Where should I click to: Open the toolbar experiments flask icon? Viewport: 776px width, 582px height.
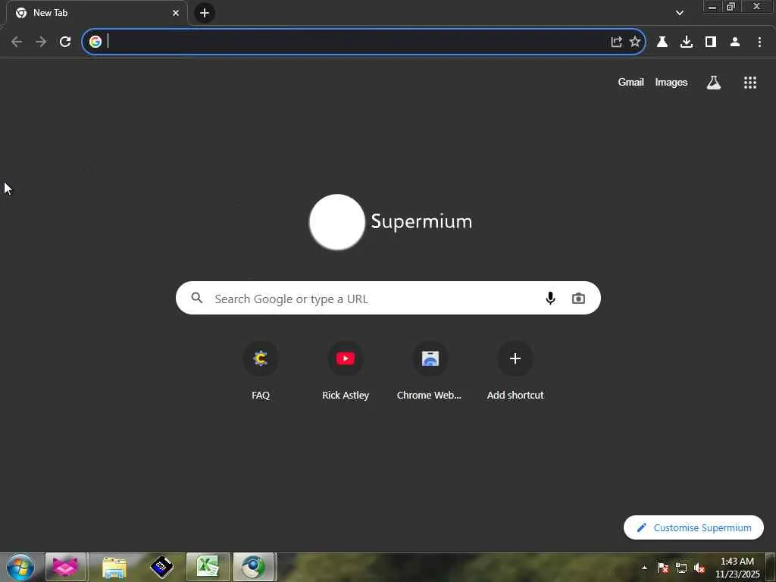coord(662,42)
